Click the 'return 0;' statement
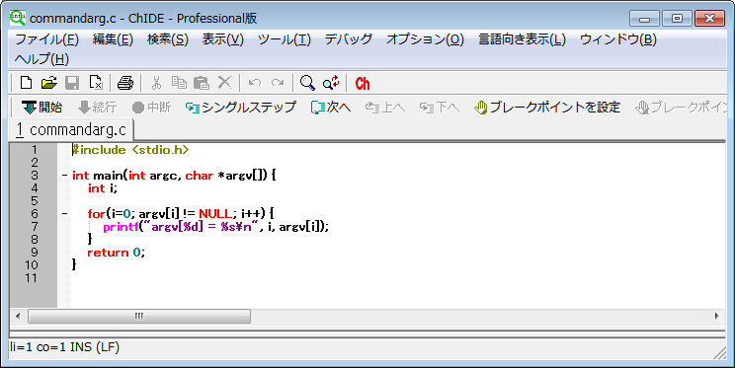735x368 pixels. [x=117, y=253]
